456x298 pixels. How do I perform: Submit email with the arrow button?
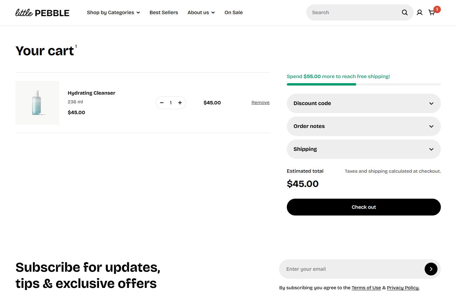[431, 269]
